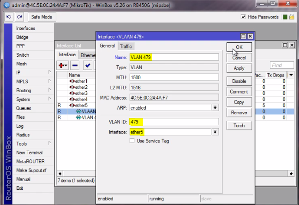Click the redo arrow icon in toolbar
This screenshot has height=205, width=299.
click(19, 17)
